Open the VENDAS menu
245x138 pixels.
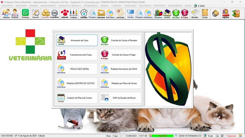point(104,6)
